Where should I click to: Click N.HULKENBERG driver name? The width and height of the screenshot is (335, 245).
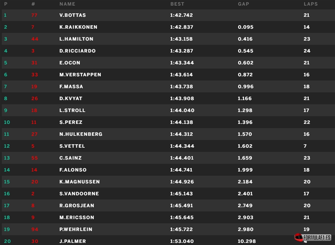pyautogui.click(x=81, y=134)
